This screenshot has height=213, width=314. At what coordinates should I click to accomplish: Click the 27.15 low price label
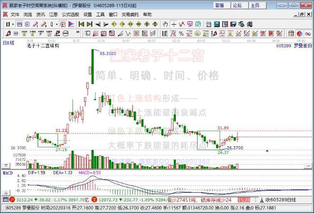61,150
